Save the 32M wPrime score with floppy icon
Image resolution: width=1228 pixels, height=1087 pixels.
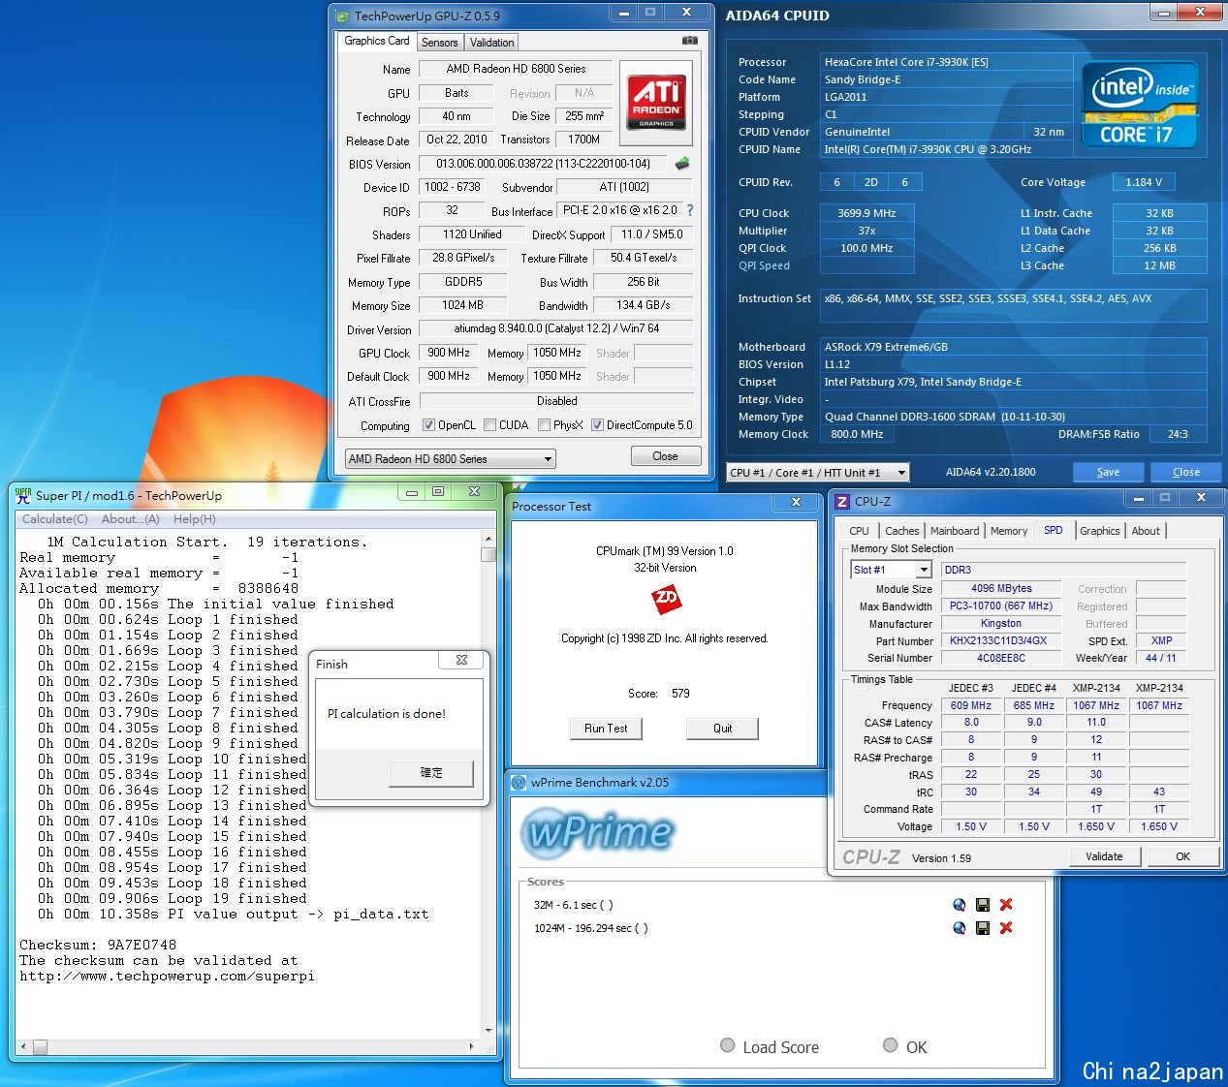pos(983,905)
